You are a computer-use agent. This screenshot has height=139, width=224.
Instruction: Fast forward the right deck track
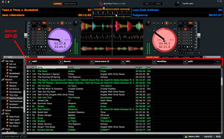(171, 23)
